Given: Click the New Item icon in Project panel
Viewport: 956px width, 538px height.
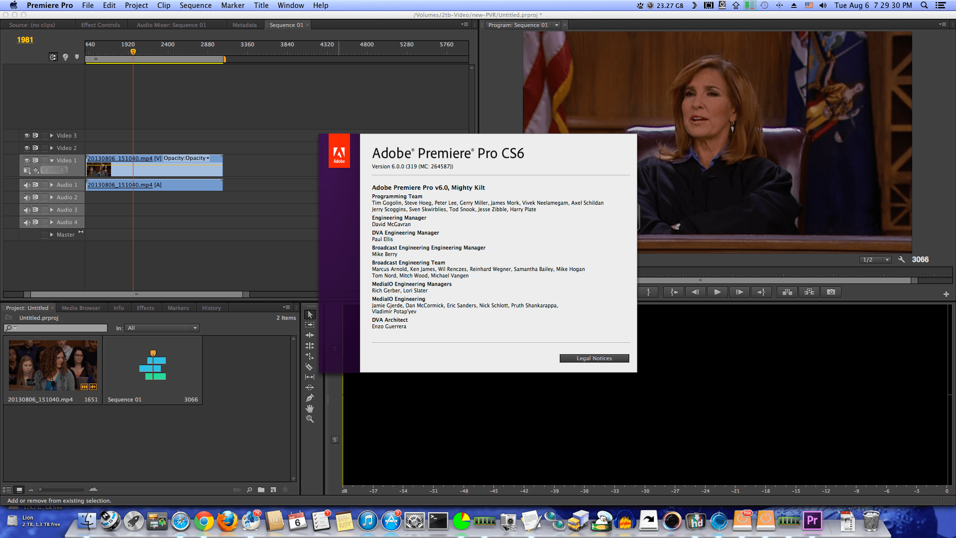Looking at the screenshot, I should pyautogui.click(x=273, y=490).
